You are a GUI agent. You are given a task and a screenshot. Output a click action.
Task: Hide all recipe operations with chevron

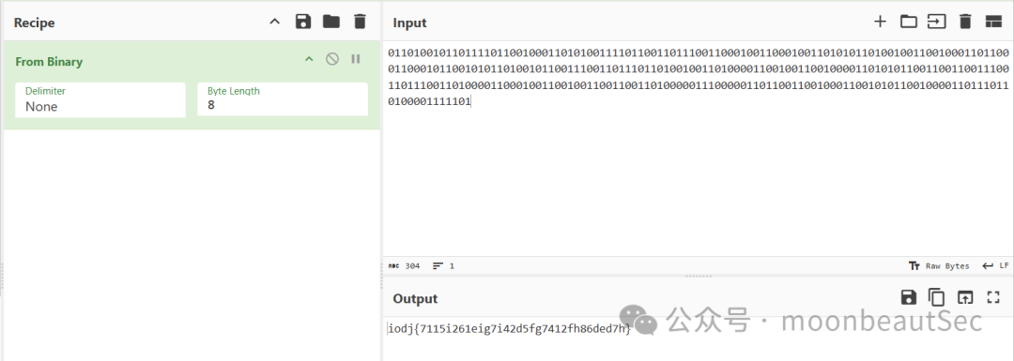coord(275,22)
